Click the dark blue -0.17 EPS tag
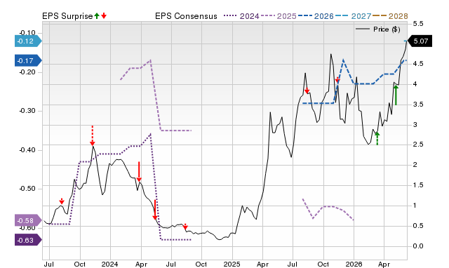 tap(28, 61)
